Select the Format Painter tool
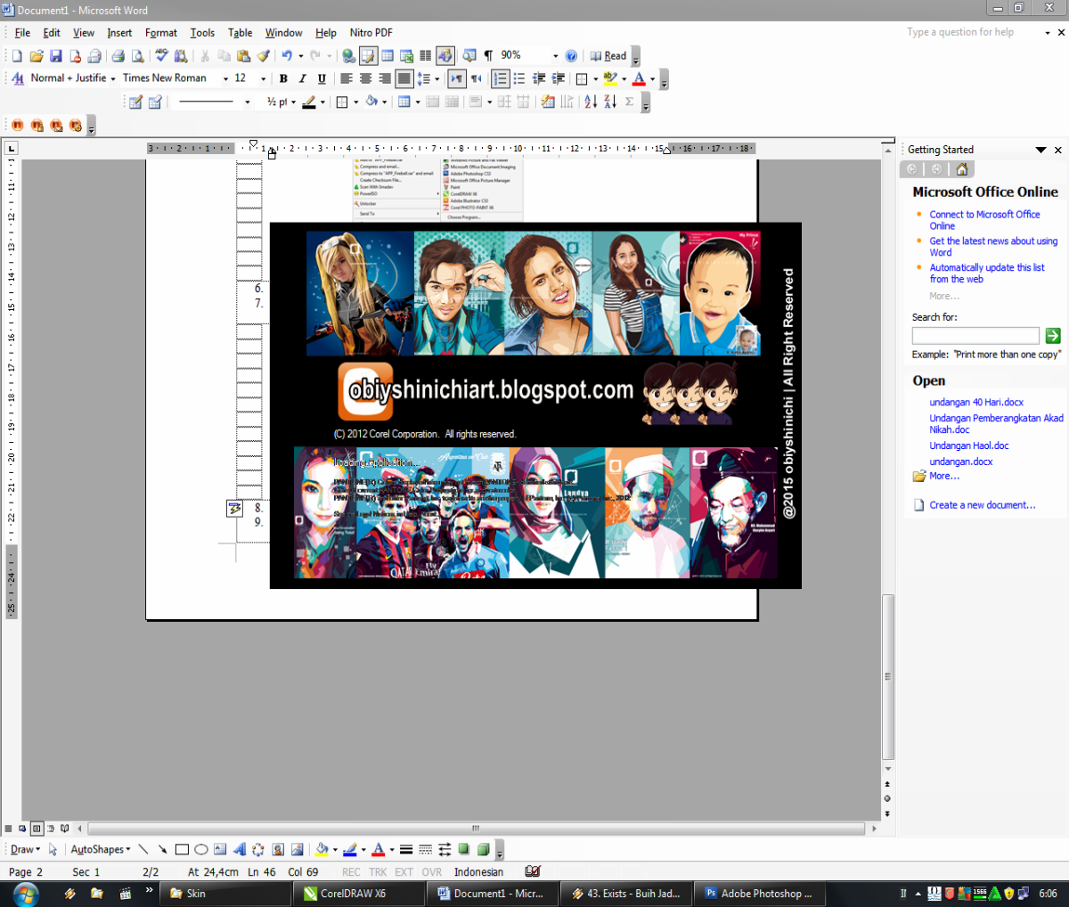The image size is (1069, 907). [262, 55]
